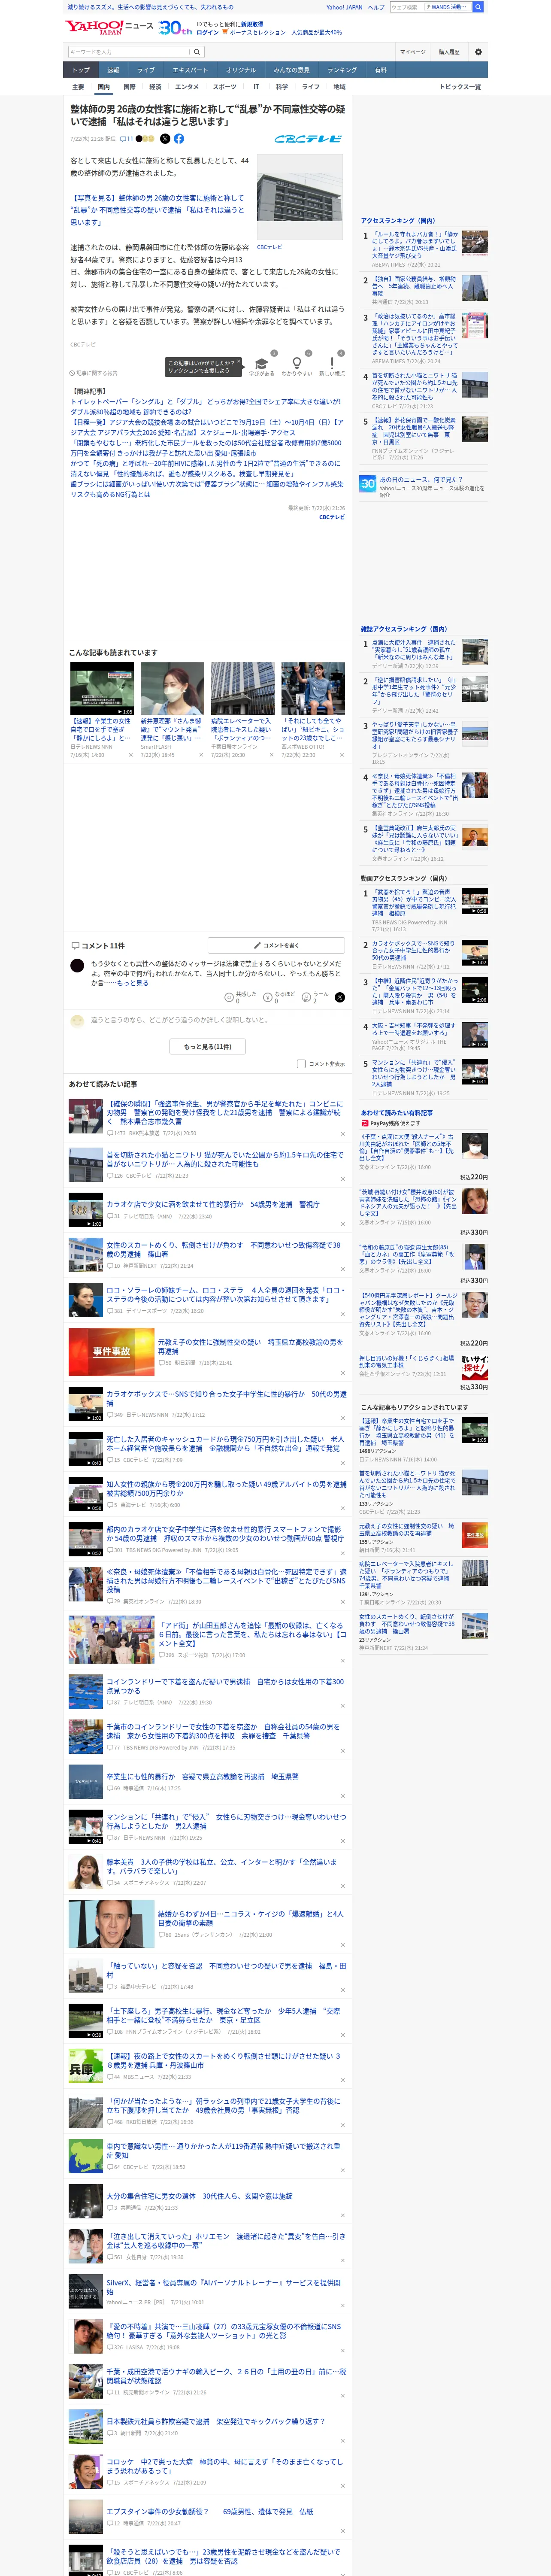Open the みんなの意見 navigation tab
Image resolution: width=551 pixels, height=2576 pixels.
pyautogui.click(x=291, y=70)
